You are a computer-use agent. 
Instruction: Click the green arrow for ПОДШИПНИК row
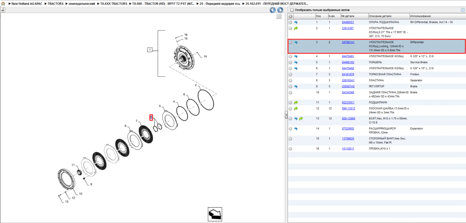tap(296, 103)
